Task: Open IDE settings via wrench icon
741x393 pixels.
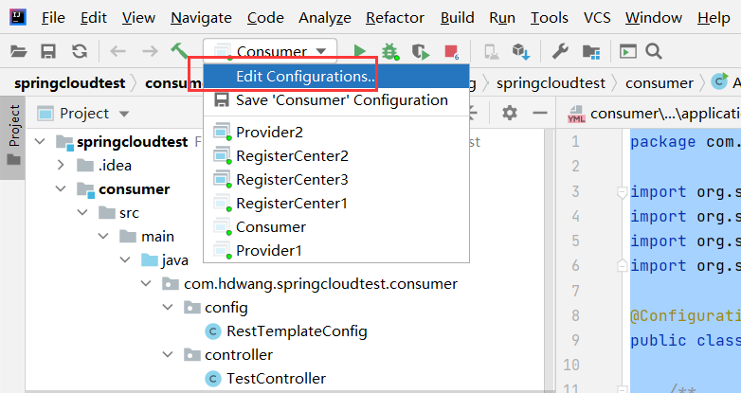Action: (x=560, y=51)
